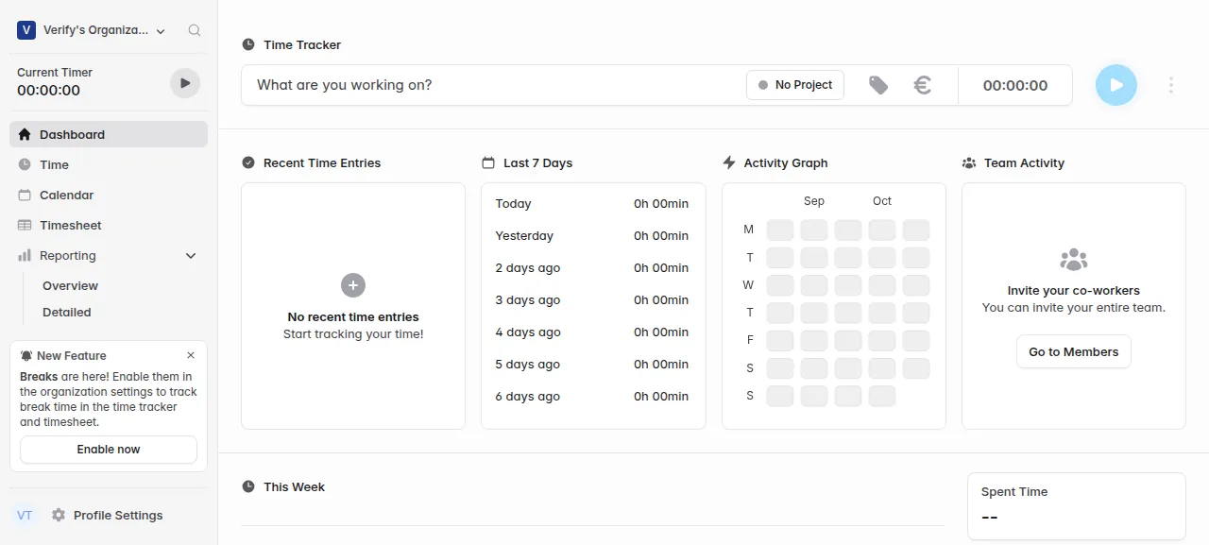
Task: Select Reporting in the sidebar
Action: click(x=68, y=255)
